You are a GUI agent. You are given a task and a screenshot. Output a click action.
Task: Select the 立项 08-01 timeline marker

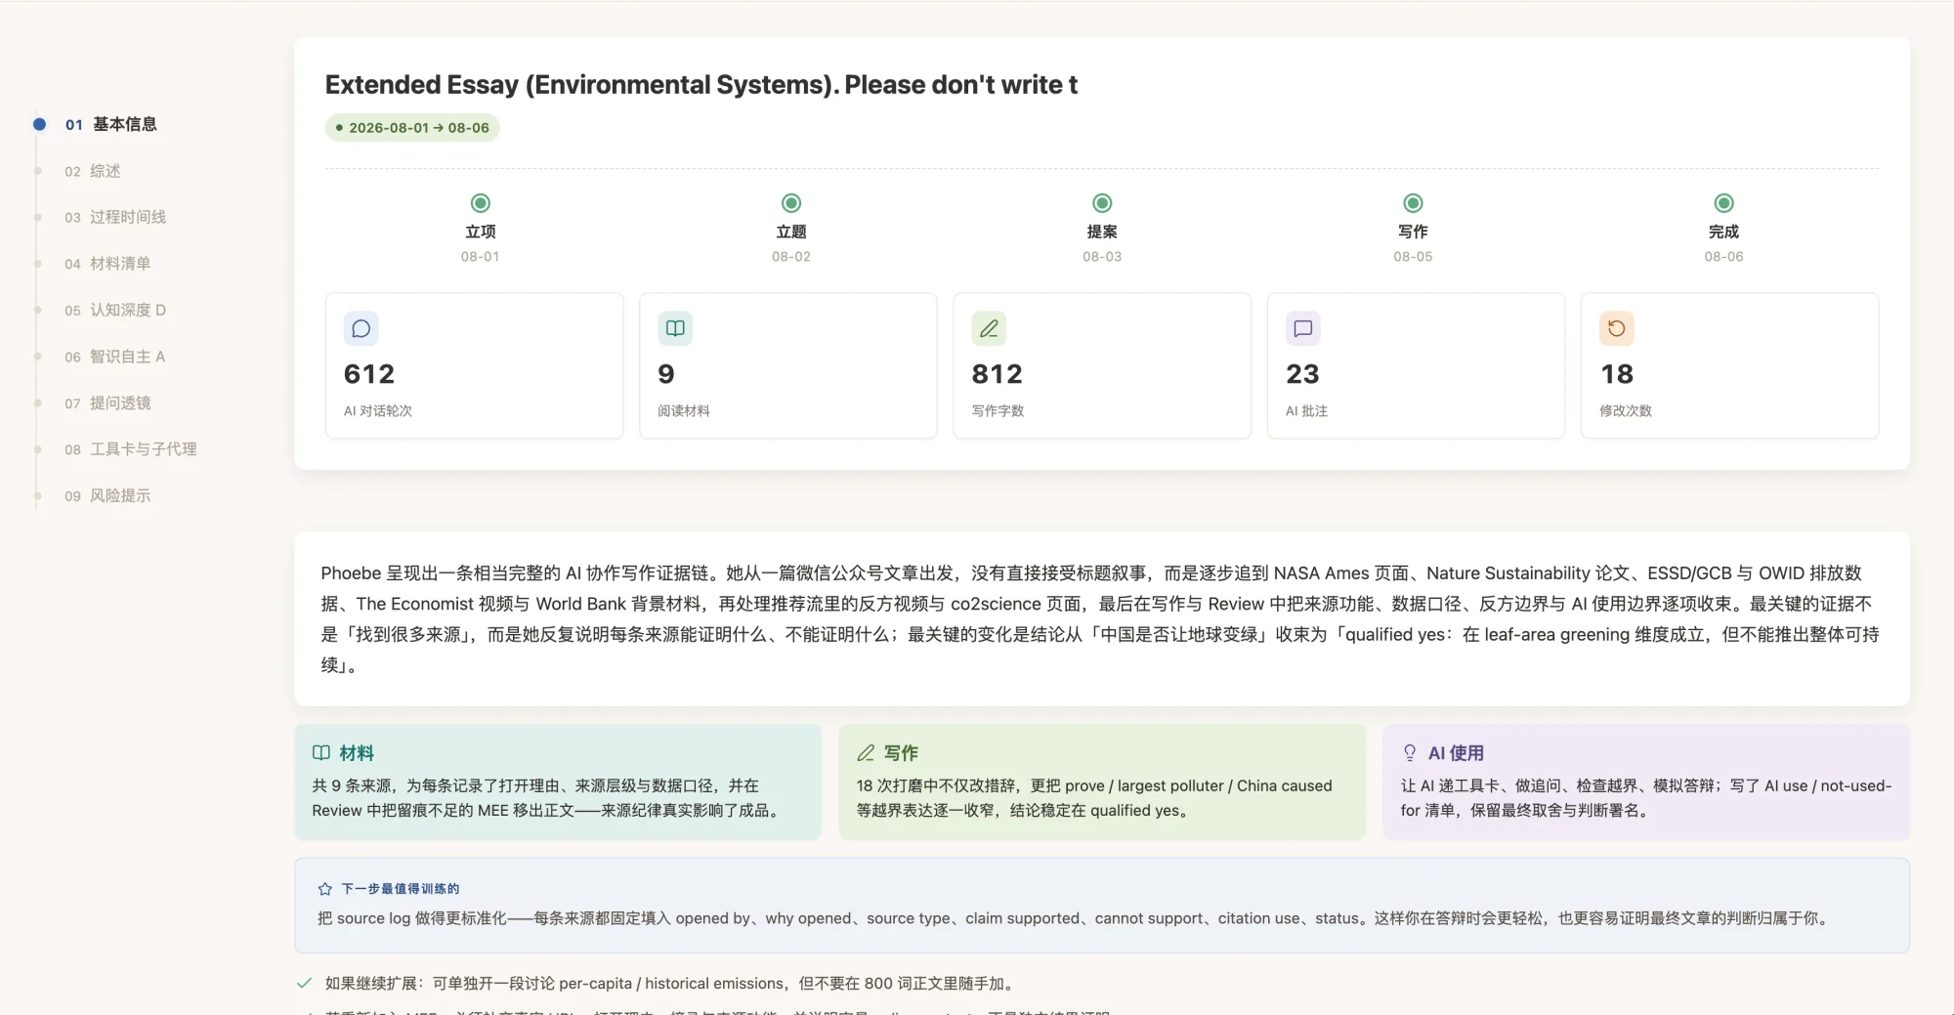click(x=480, y=203)
